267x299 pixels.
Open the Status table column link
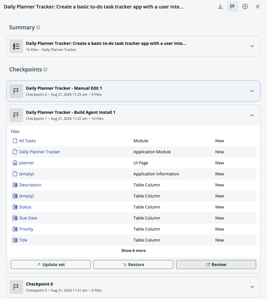tap(25, 207)
